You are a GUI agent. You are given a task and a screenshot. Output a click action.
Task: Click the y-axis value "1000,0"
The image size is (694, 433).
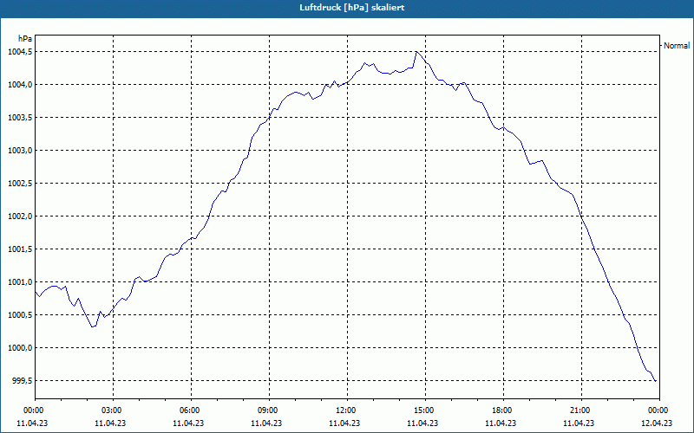(19, 348)
